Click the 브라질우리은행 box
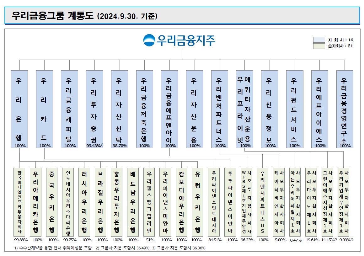This screenshot has height=256, width=364. point(100,202)
